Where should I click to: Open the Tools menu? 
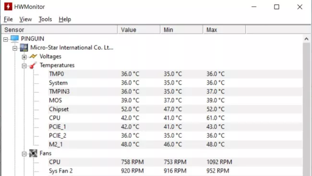(x=45, y=19)
